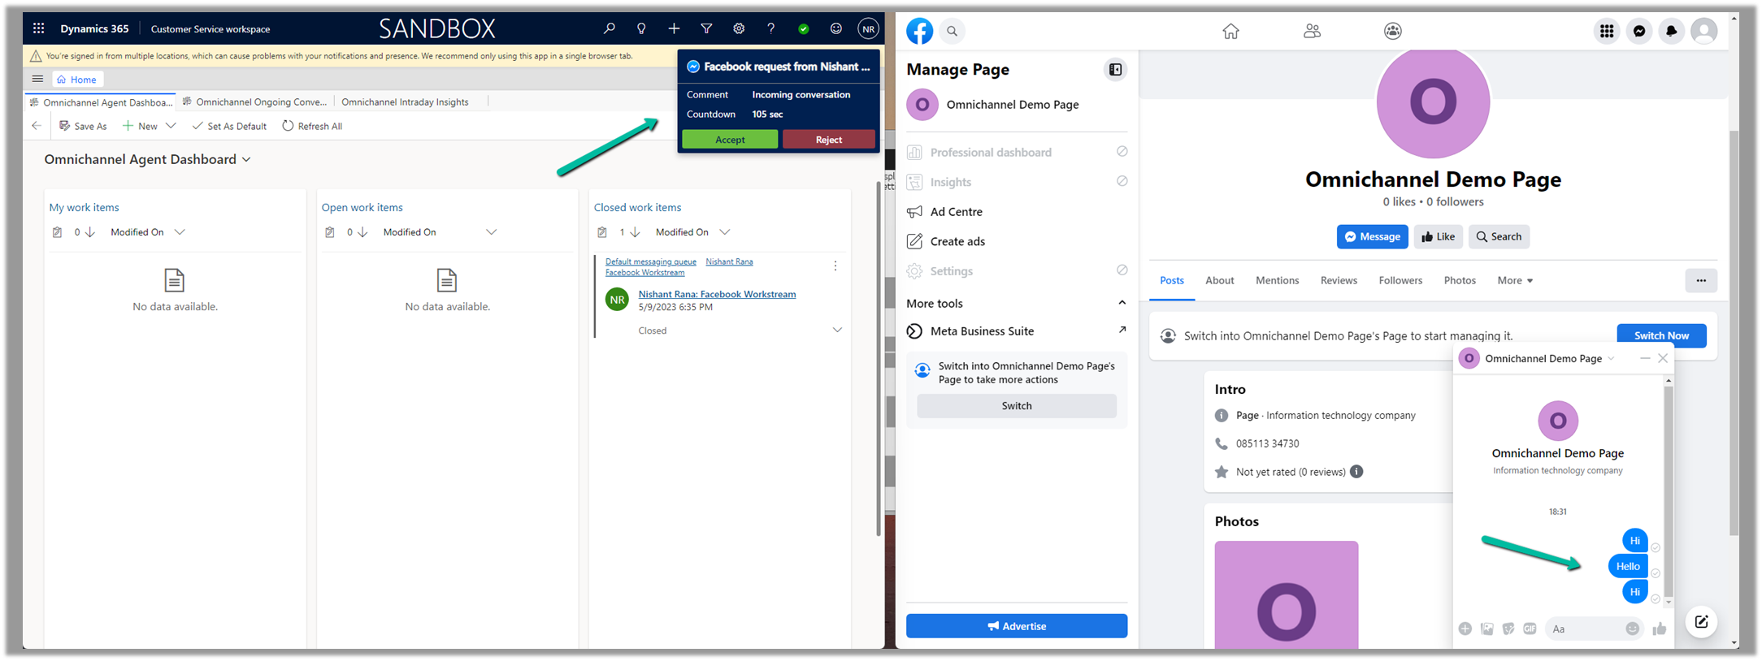Click the search magnifier in Dynamics header

pyautogui.click(x=609, y=28)
